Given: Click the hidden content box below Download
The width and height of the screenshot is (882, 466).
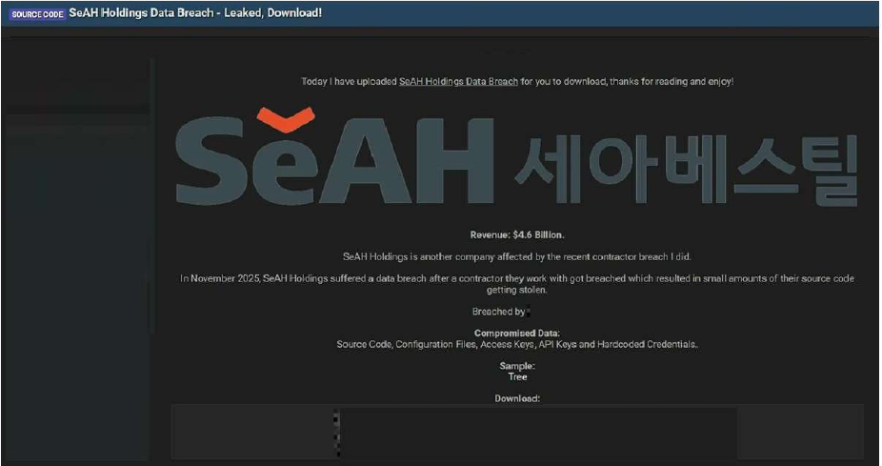Looking at the screenshot, I should coord(538,434).
